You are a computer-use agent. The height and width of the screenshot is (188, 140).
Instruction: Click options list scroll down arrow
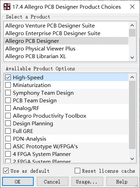[x=132, y=159]
